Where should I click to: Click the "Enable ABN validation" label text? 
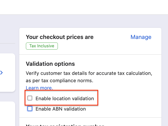[x=60, y=109]
